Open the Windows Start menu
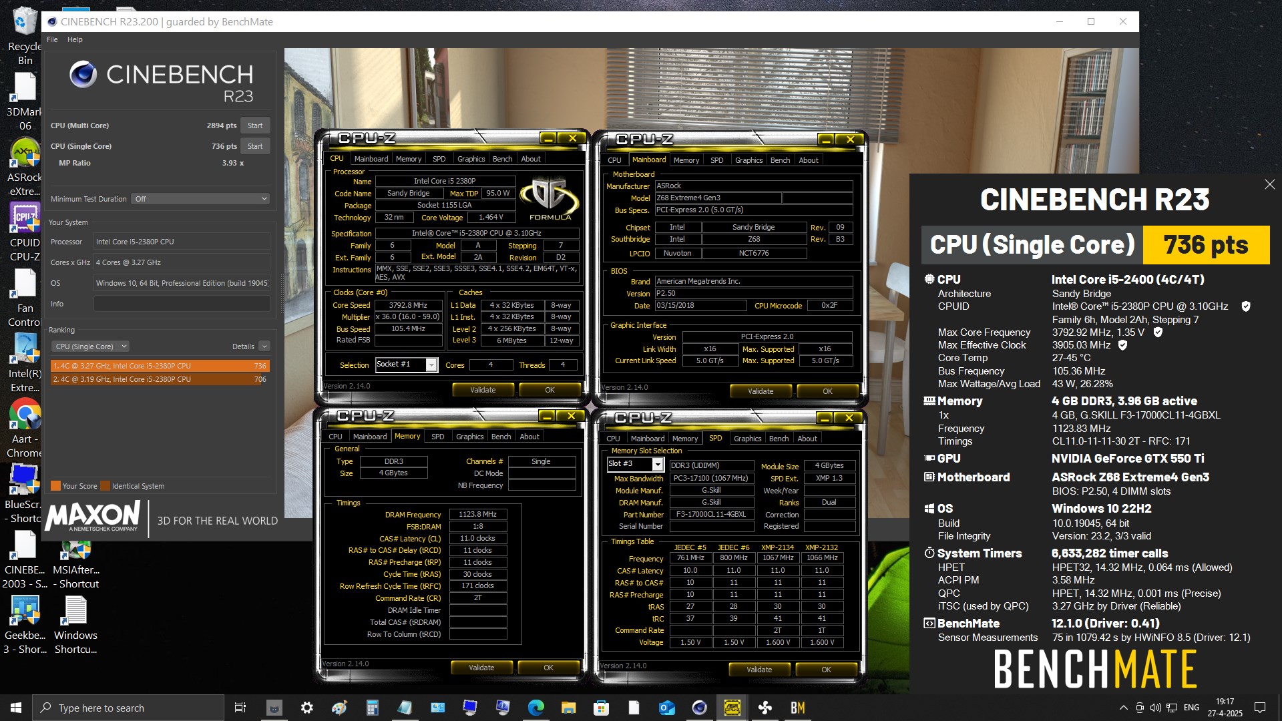Screen dimensions: 1282x721 [x=16, y=708]
